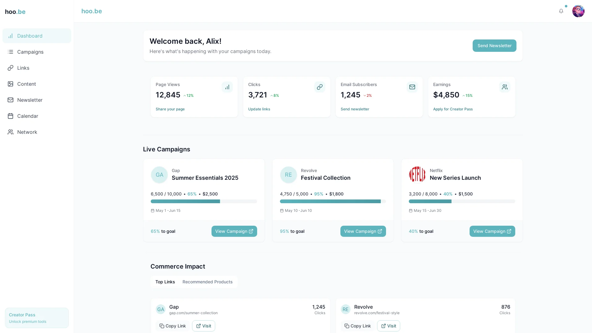Click the notifications bell icon
The height and width of the screenshot is (333, 592).
561,11
